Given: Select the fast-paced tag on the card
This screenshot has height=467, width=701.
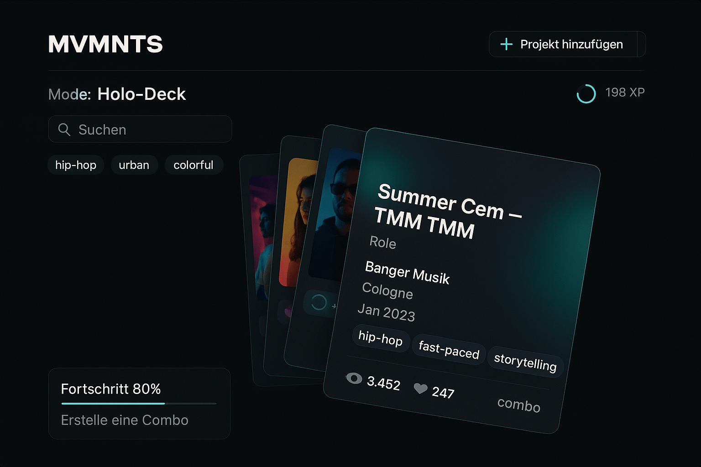Looking at the screenshot, I should pyautogui.click(x=449, y=350).
